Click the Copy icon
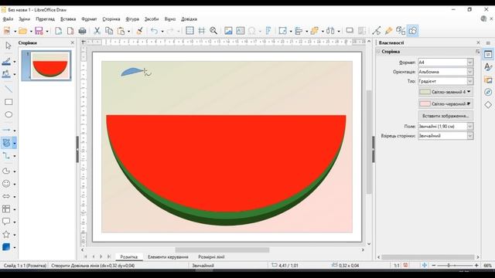 pos(109,31)
